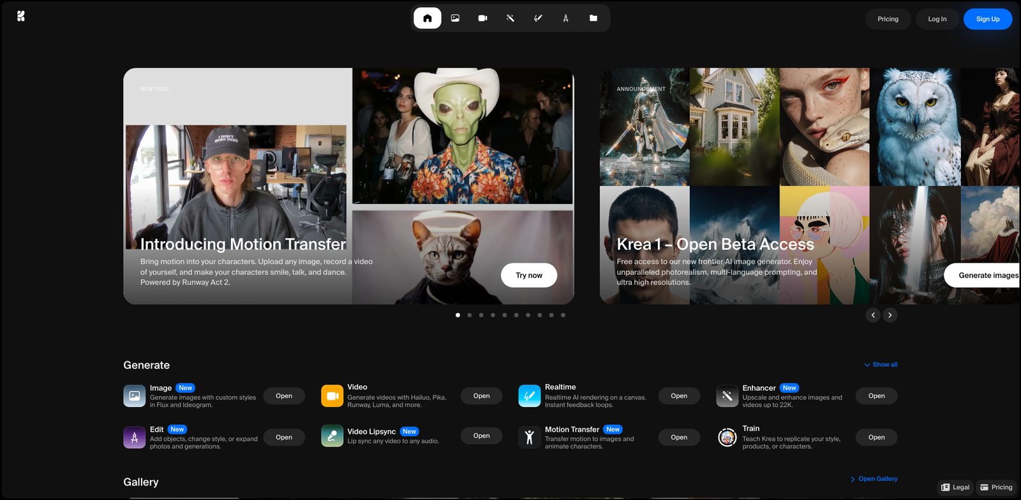
Task: Select the Home icon in top navigation
Action: (x=428, y=18)
